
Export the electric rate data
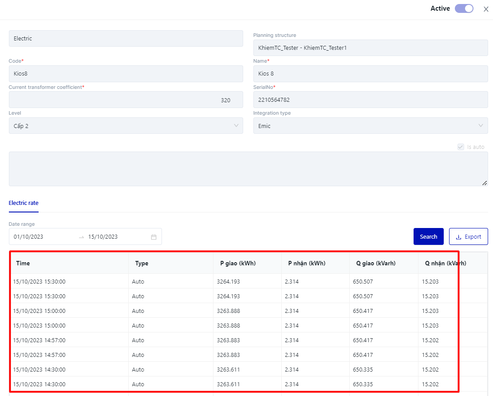tap(468, 236)
